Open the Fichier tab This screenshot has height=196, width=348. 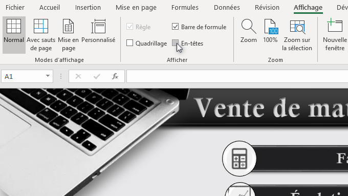click(x=15, y=8)
